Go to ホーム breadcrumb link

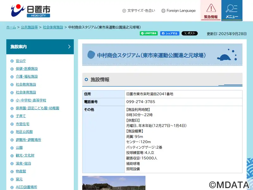[11, 27]
